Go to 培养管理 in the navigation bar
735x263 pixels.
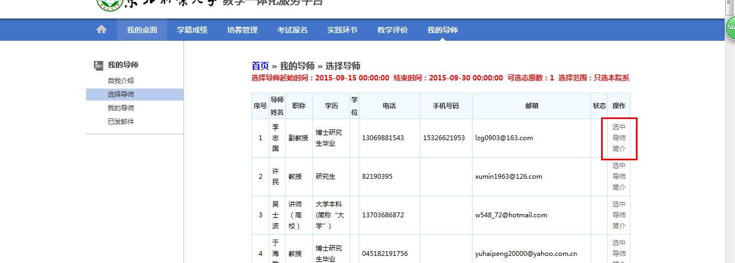pos(242,30)
